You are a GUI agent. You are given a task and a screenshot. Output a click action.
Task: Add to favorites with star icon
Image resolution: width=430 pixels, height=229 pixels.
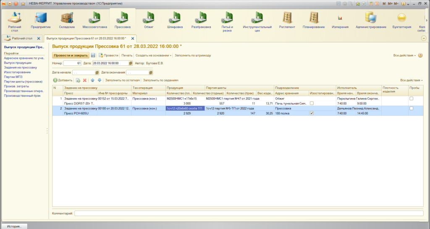[x=358, y=3]
